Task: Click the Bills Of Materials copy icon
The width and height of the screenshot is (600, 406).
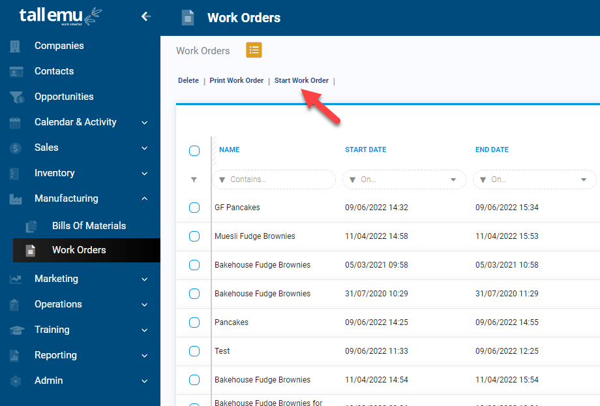Action: click(x=31, y=226)
